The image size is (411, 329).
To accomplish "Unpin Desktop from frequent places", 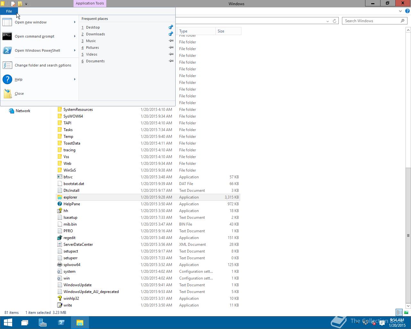I will click(171, 27).
